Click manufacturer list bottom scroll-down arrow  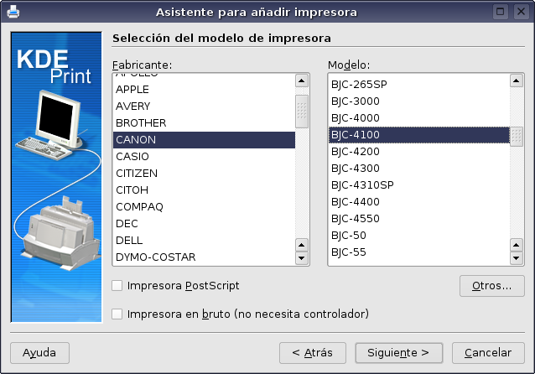pos(301,258)
